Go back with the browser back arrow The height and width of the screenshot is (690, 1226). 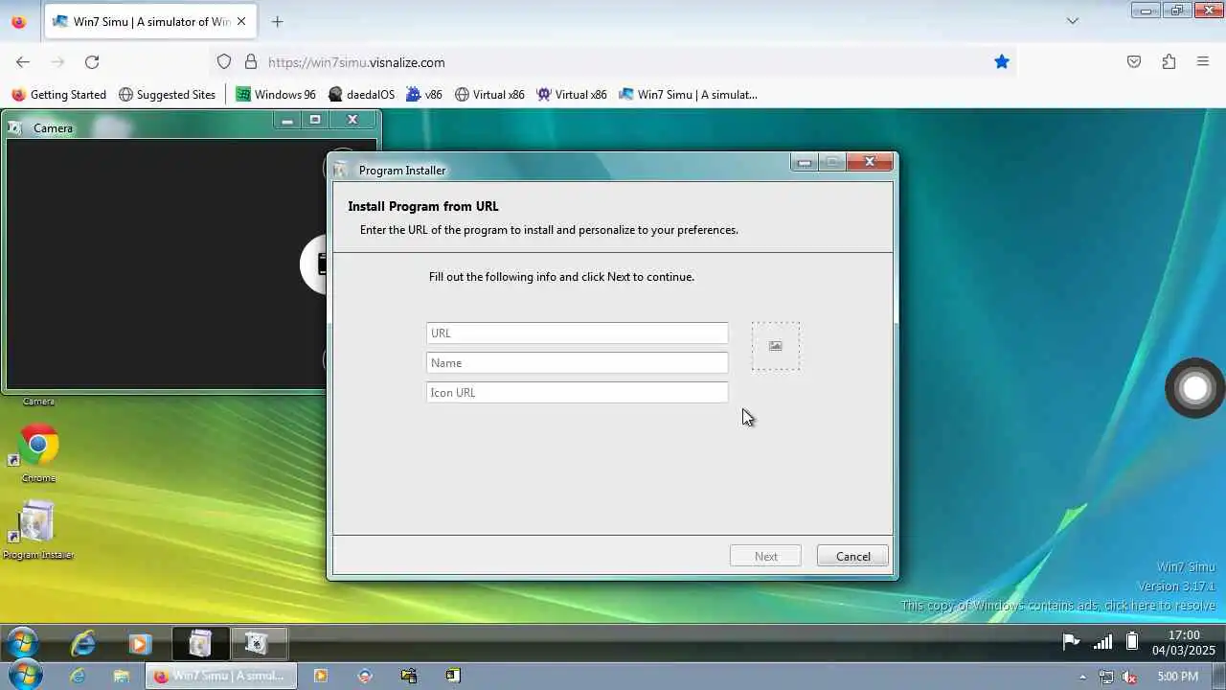click(x=23, y=61)
